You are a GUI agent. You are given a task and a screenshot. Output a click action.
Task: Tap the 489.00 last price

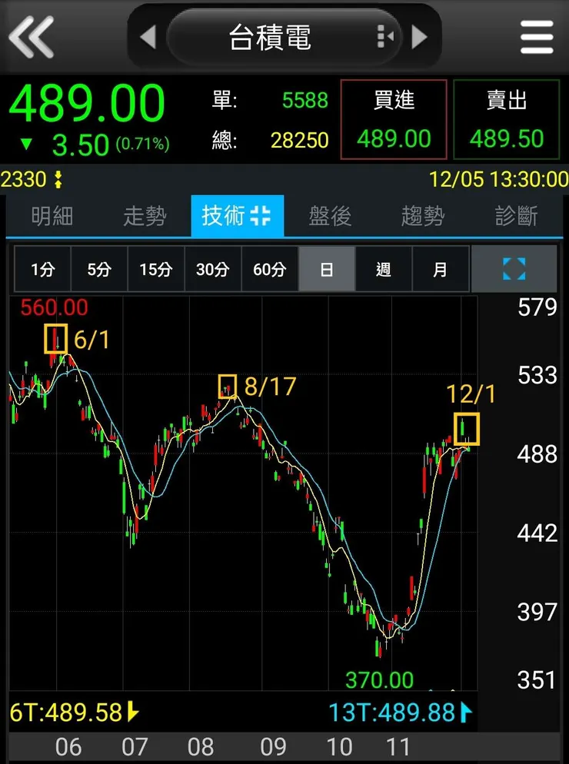point(87,103)
